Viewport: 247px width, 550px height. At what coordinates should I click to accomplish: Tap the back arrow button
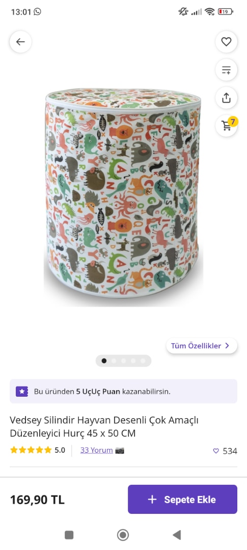[21, 42]
